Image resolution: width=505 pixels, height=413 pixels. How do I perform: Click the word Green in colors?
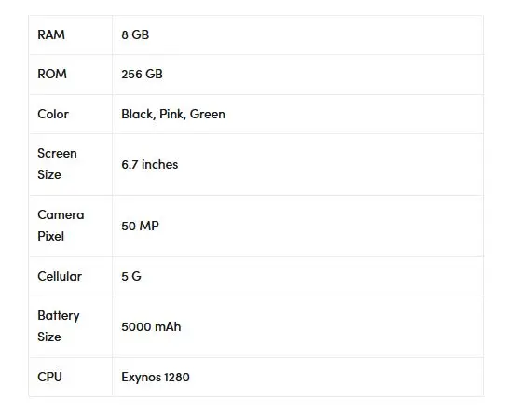pos(208,114)
